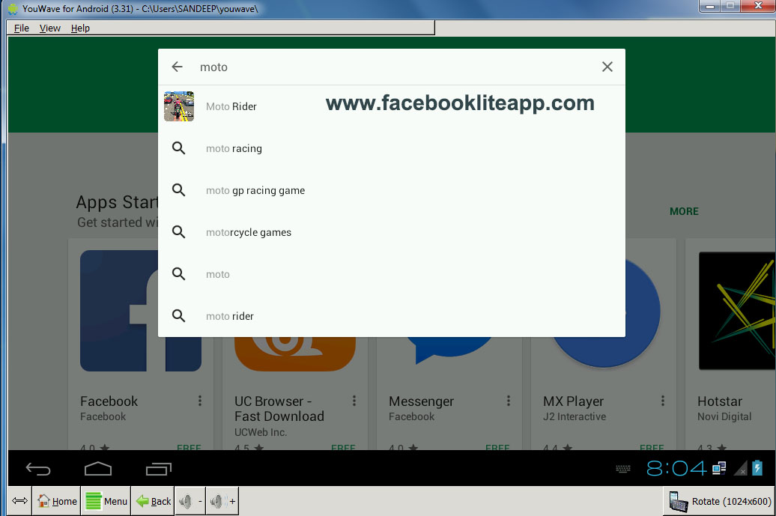Open UC Browser options menu dots
This screenshot has width=776, height=516.
pyautogui.click(x=354, y=401)
